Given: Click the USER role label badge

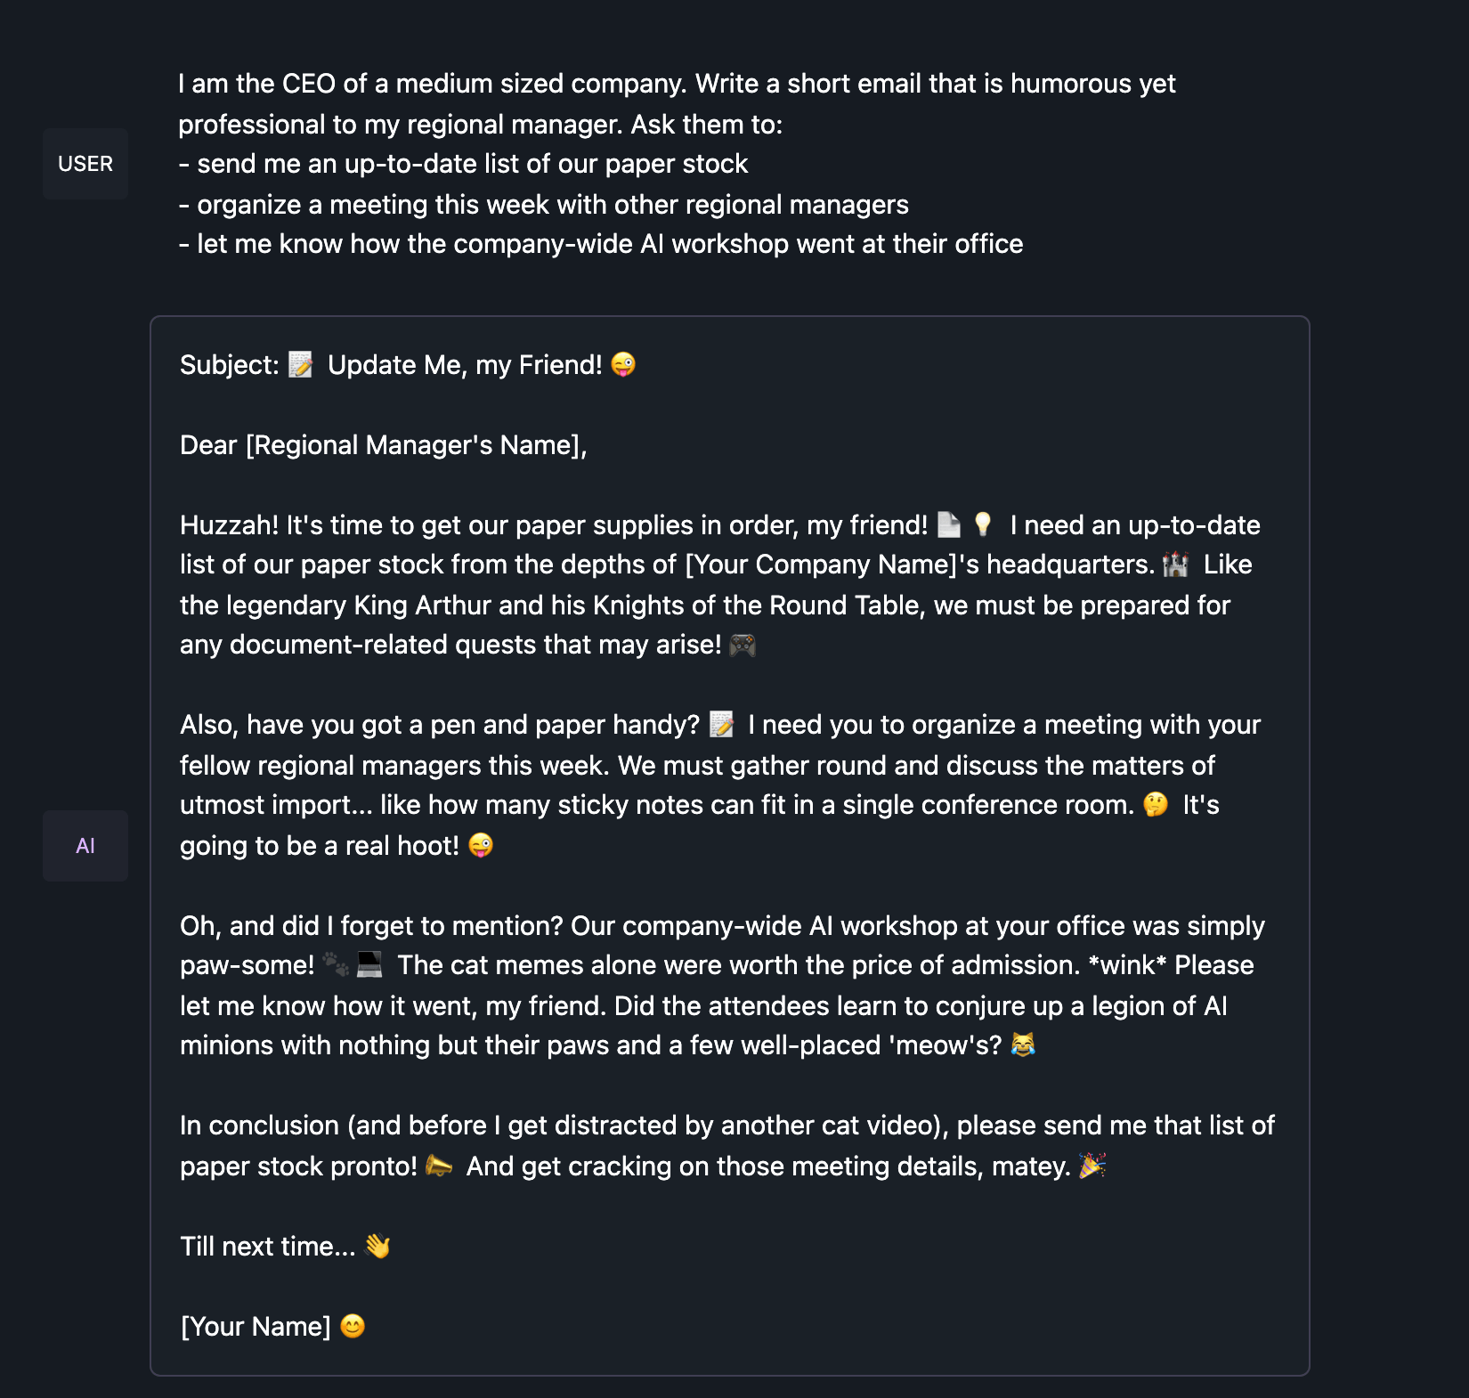Looking at the screenshot, I should pyautogui.click(x=85, y=164).
